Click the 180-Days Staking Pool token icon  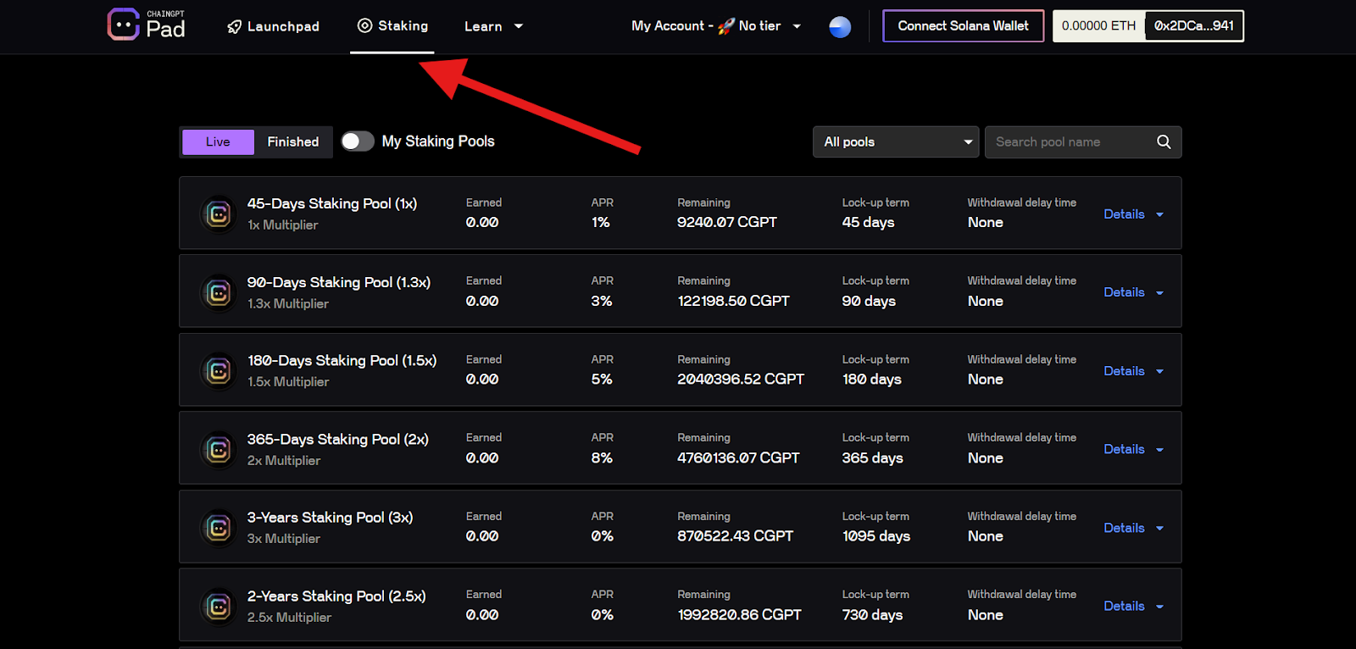219,371
